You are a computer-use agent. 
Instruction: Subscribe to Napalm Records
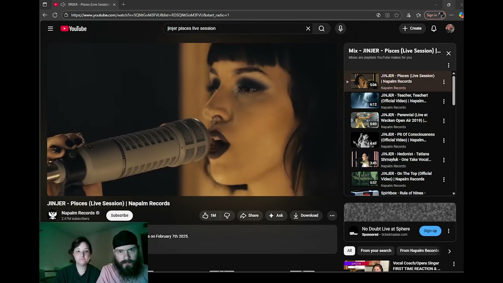(119, 215)
